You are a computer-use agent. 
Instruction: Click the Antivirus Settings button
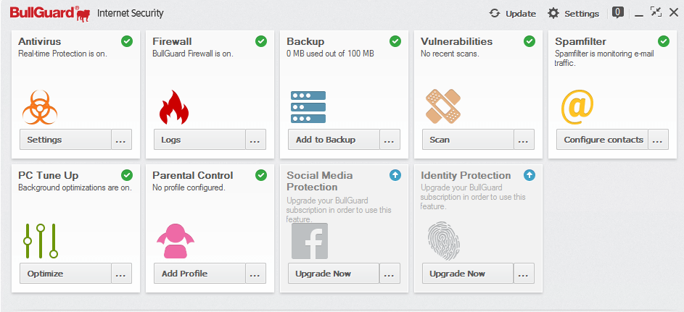pyautogui.click(x=65, y=140)
